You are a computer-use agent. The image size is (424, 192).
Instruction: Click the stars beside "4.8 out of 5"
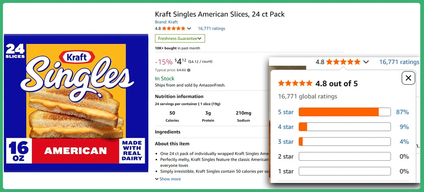click(295, 84)
